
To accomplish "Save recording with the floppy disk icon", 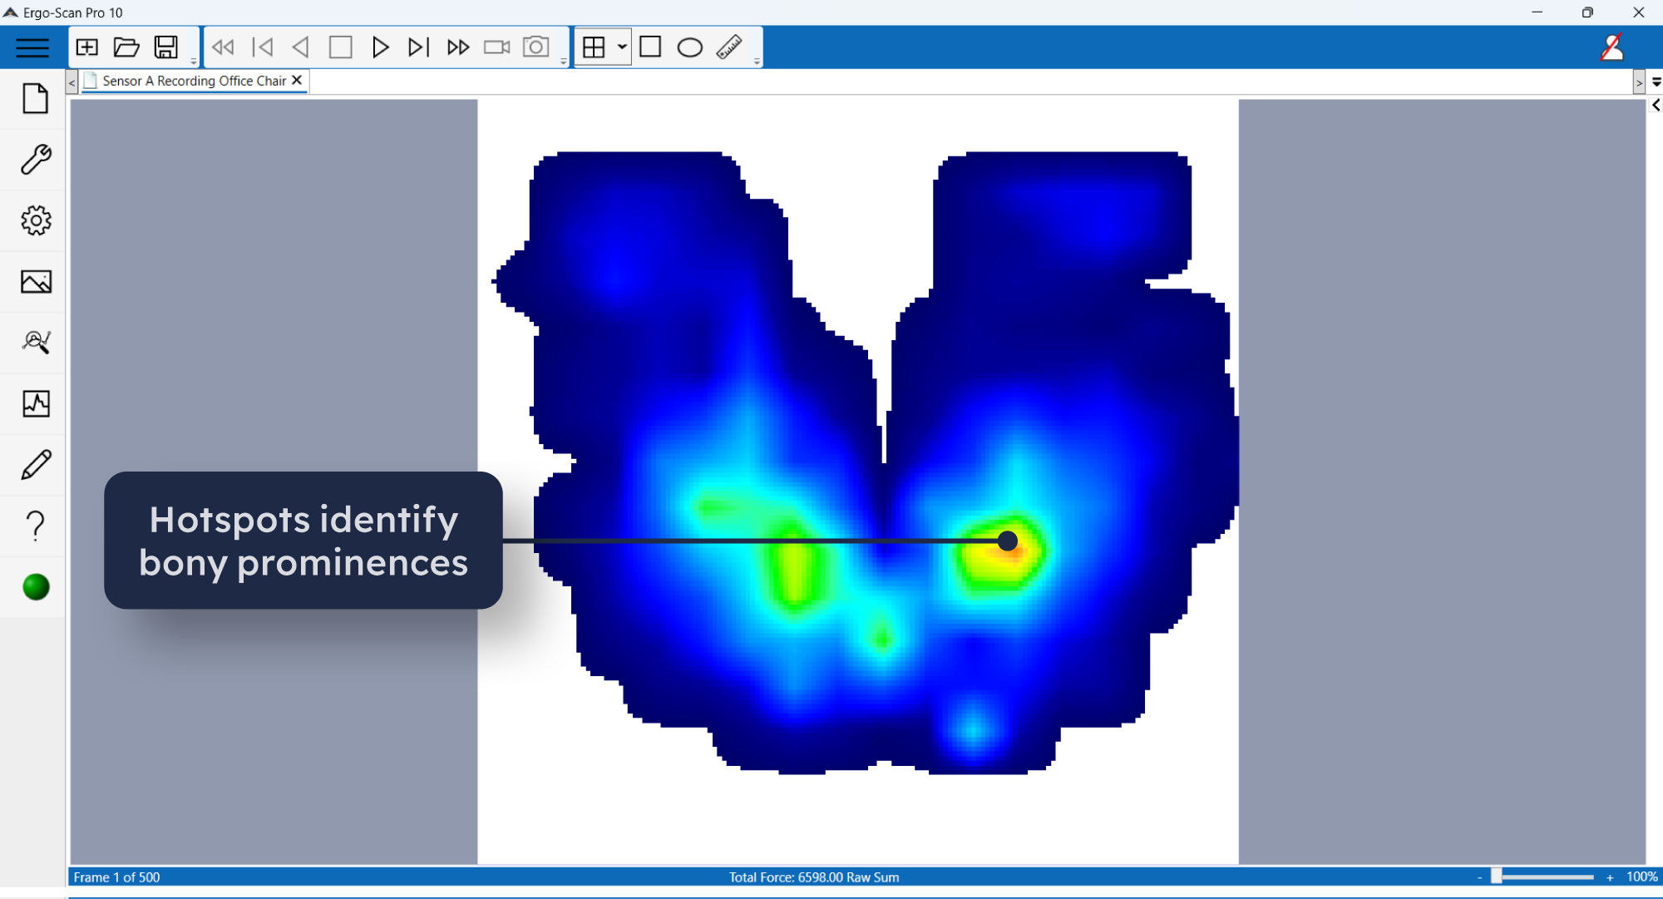I will (166, 47).
